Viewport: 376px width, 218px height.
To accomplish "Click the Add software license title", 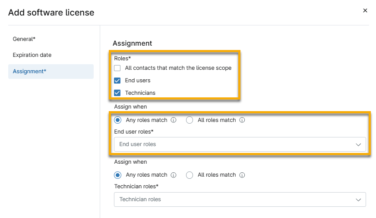I will click(51, 12).
